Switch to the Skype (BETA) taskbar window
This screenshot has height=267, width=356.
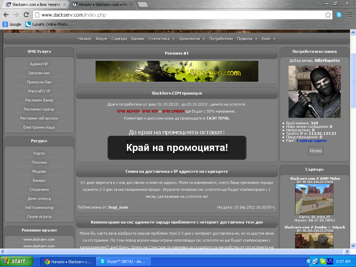(x=124, y=261)
